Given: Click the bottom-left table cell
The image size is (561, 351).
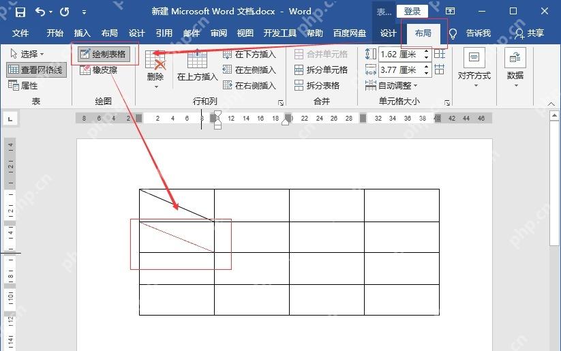Looking at the screenshot, I should click(x=177, y=300).
